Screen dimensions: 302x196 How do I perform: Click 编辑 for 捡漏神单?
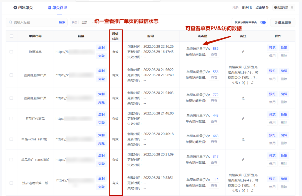click(x=284, y=48)
